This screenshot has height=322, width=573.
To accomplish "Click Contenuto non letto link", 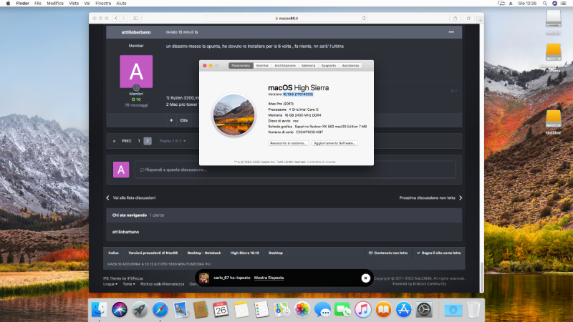I will (388, 253).
